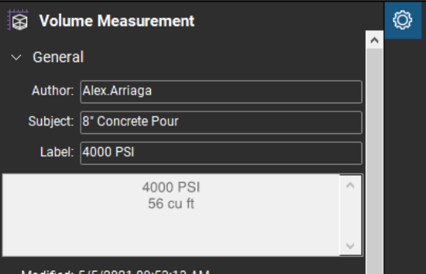The image size is (426, 274).
Task: Click the Subject label text
Action: tap(51, 121)
